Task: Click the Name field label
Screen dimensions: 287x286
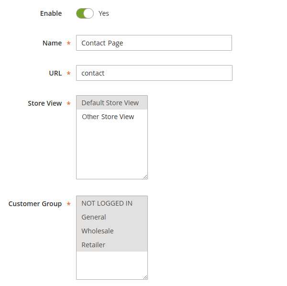Action: (x=52, y=43)
